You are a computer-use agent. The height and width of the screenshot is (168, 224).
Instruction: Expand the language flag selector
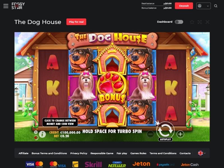[202, 153]
